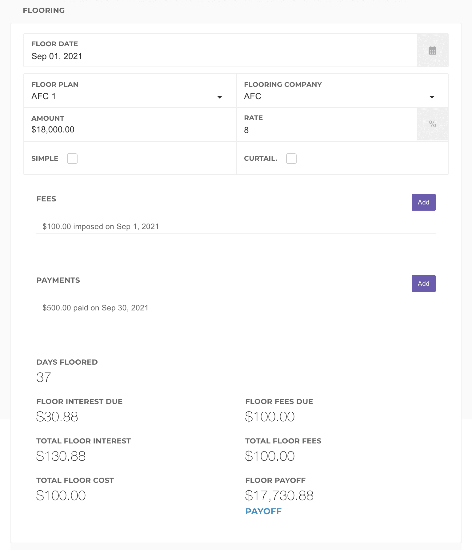This screenshot has height=550, width=472.
Task: Click the Floor Payoff amount $17,730.88
Action: coord(279,495)
